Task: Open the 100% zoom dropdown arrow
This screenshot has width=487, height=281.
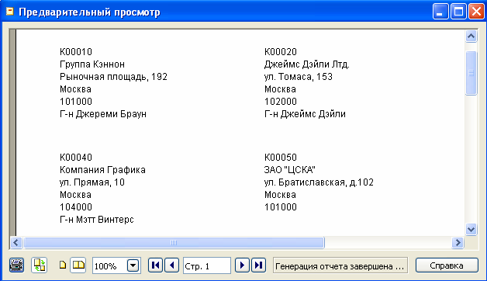Action: tap(133, 265)
